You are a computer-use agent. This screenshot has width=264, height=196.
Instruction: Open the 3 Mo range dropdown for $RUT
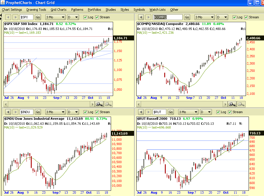[x=188, y=112]
